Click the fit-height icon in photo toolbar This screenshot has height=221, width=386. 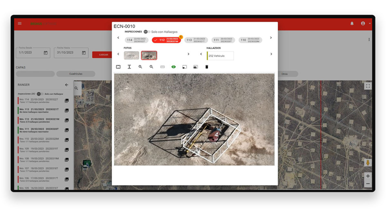pyautogui.click(x=129, y=67)
